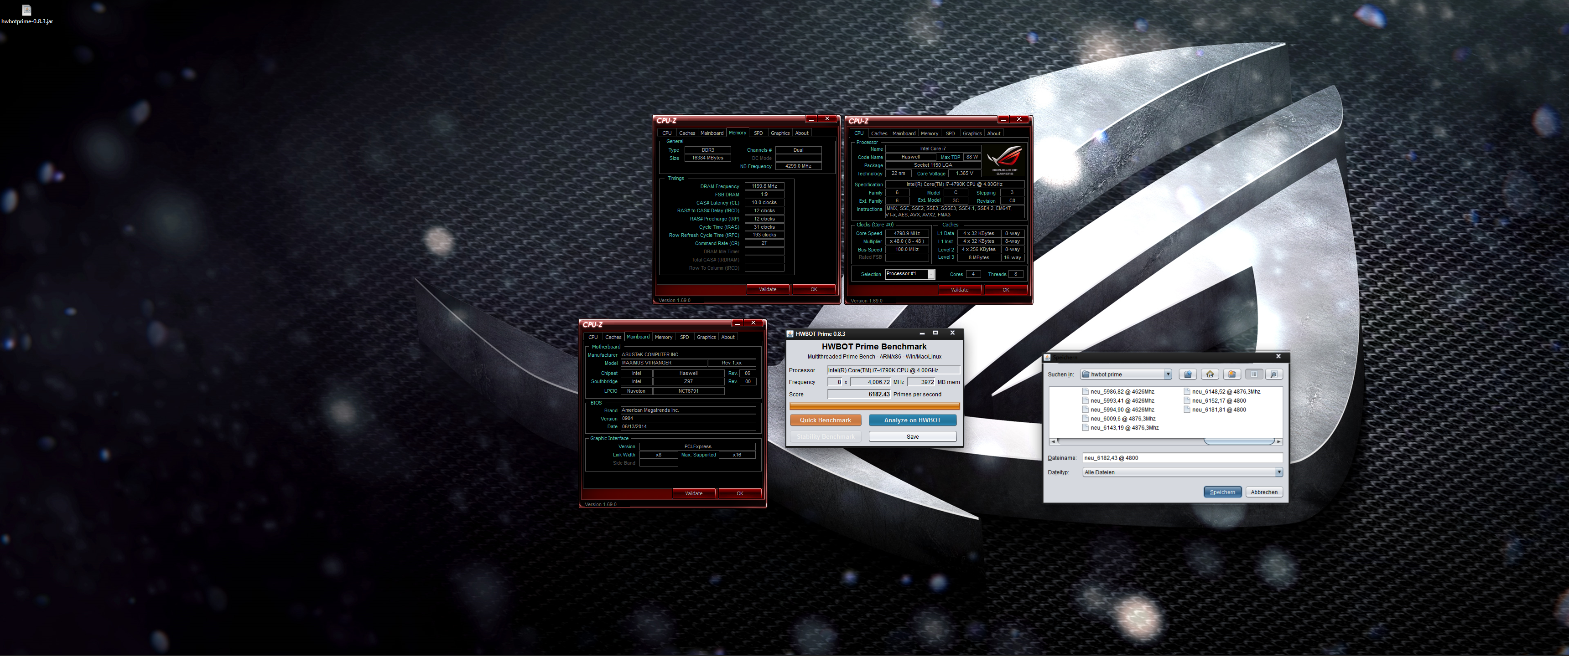Switch to details view in Speichern dialog
Screen dimensions: 1569x656
[1274, 374]
